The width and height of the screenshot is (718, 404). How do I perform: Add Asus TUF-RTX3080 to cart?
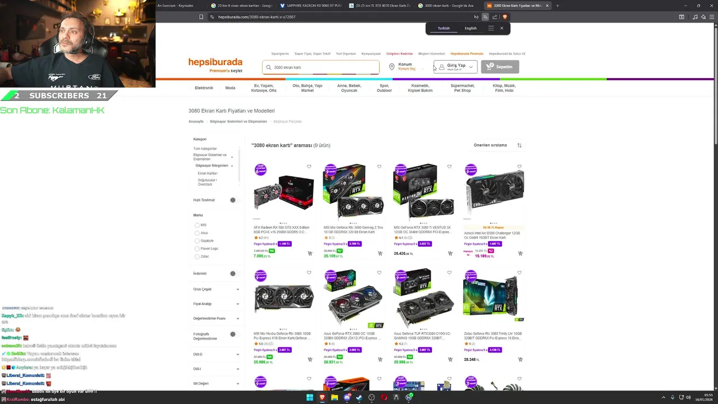point(450,360)
